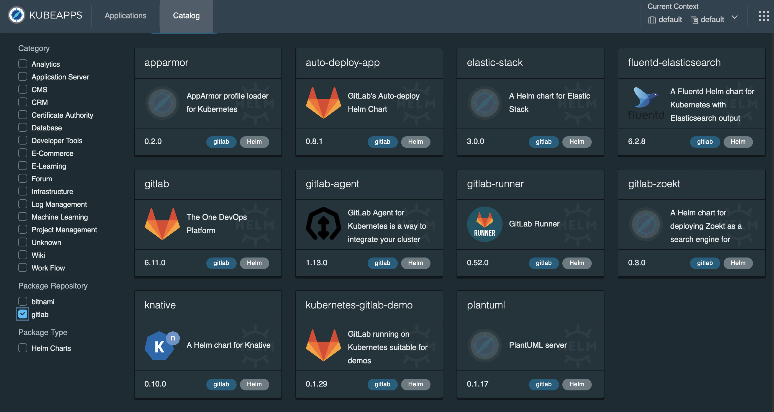Open the plantuml package title
The image size is (774, 412).
pyautogui.click(x=486, y=305)
